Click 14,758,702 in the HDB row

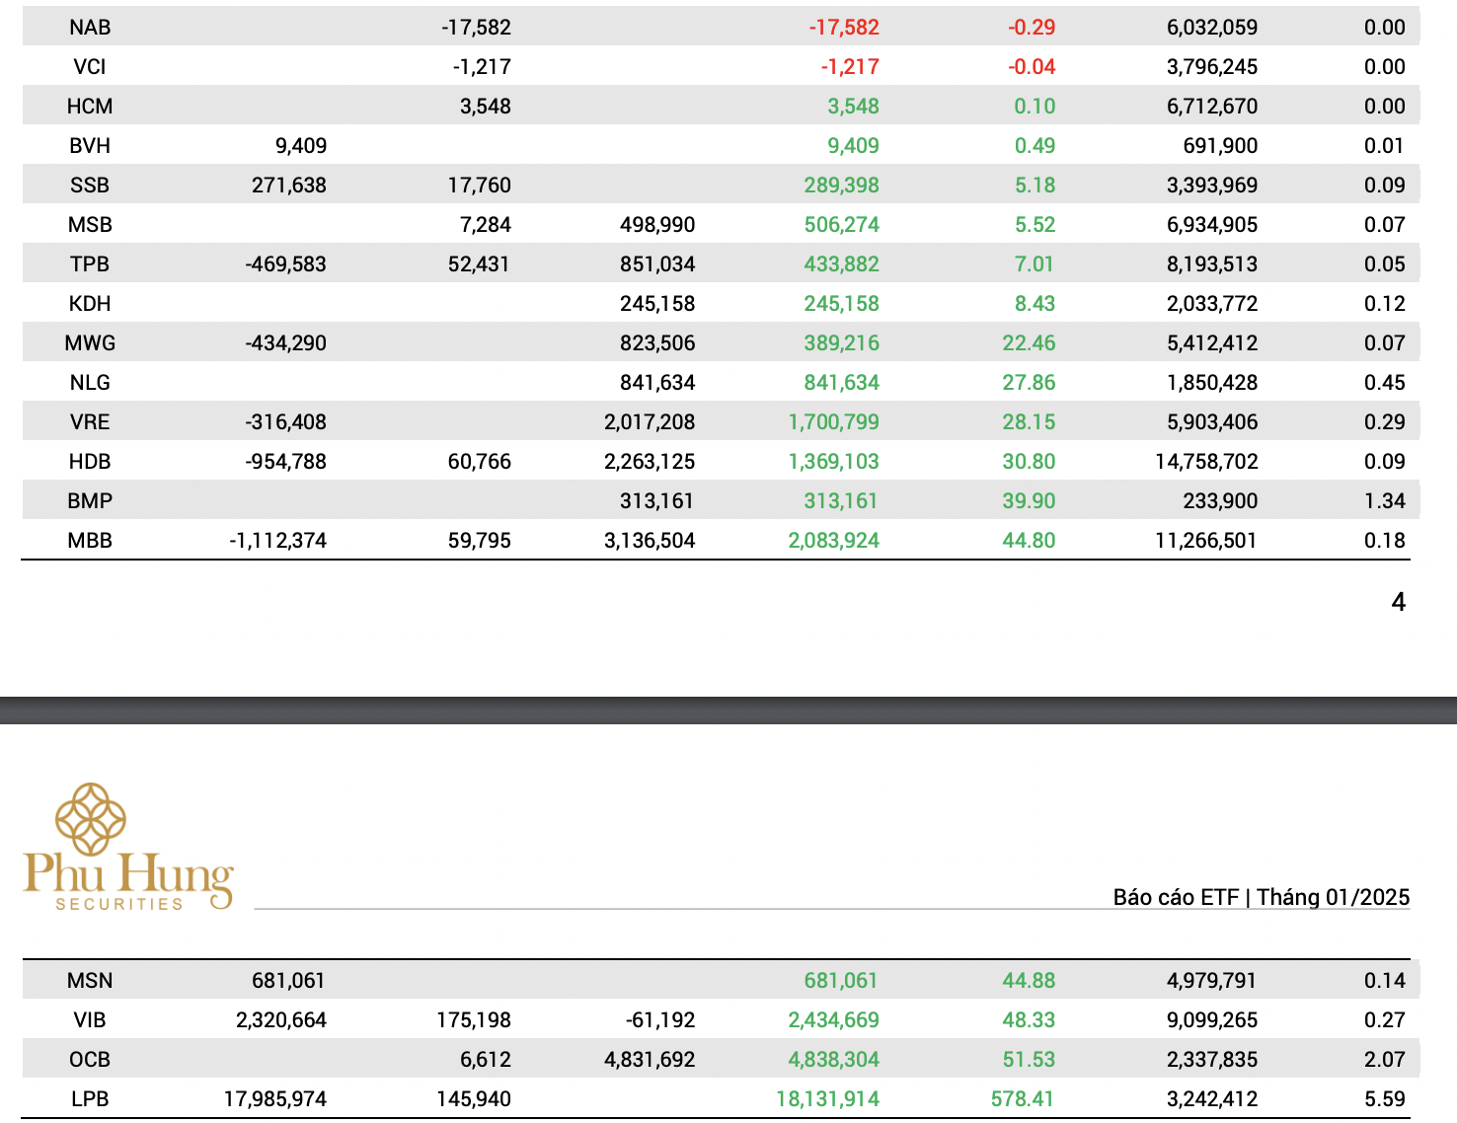coord(1206,462)
